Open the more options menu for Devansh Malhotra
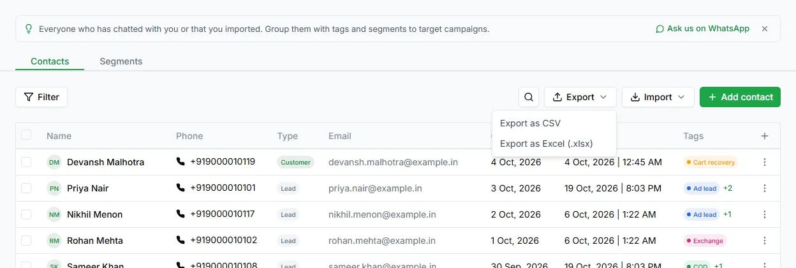The height and width of the screenshot is (268, 796). pos(765,162)
